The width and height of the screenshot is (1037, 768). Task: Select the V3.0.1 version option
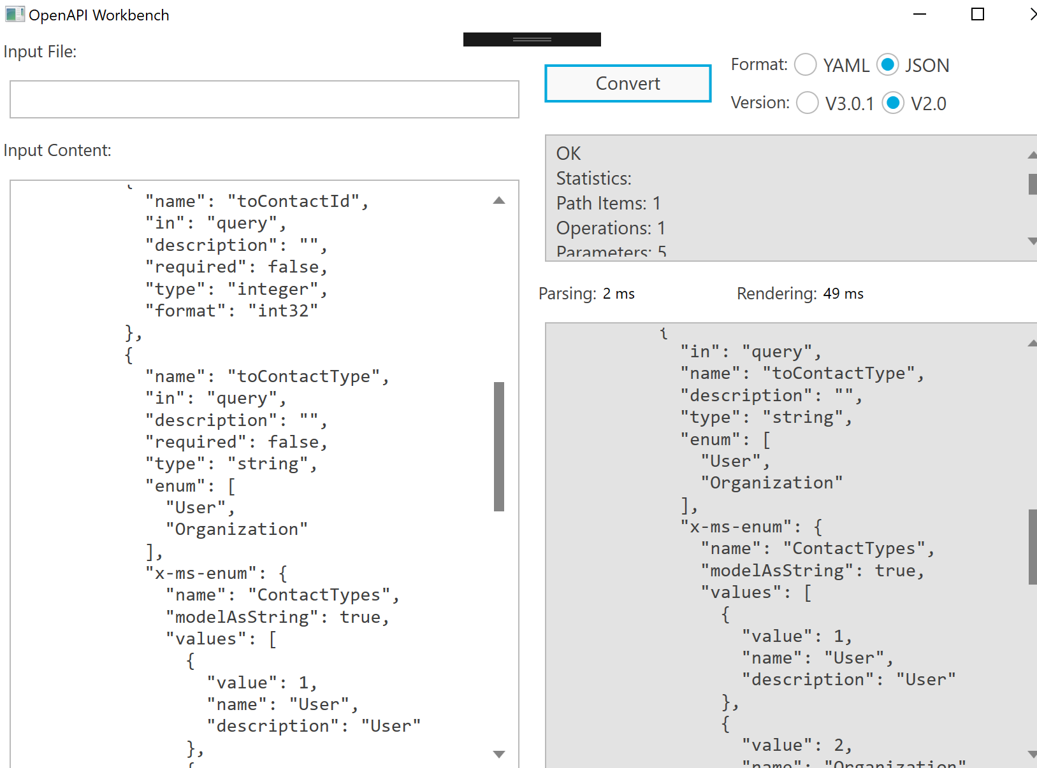pyautogui.click(x=808, y=103)
